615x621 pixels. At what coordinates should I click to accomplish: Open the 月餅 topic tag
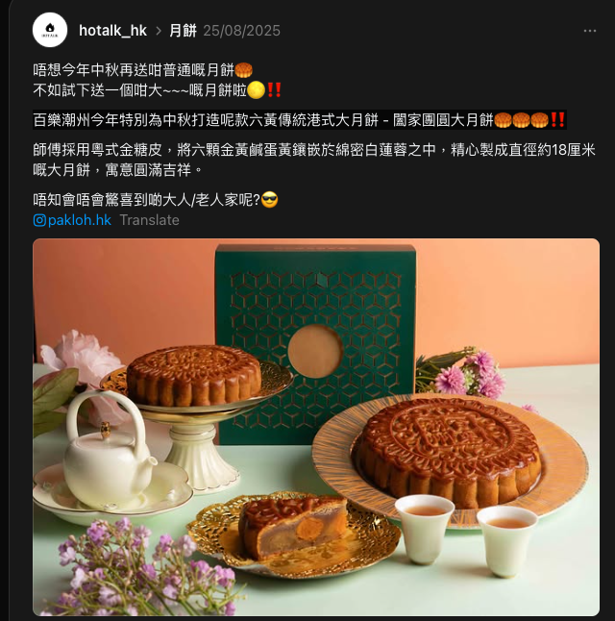coord(183,31)
